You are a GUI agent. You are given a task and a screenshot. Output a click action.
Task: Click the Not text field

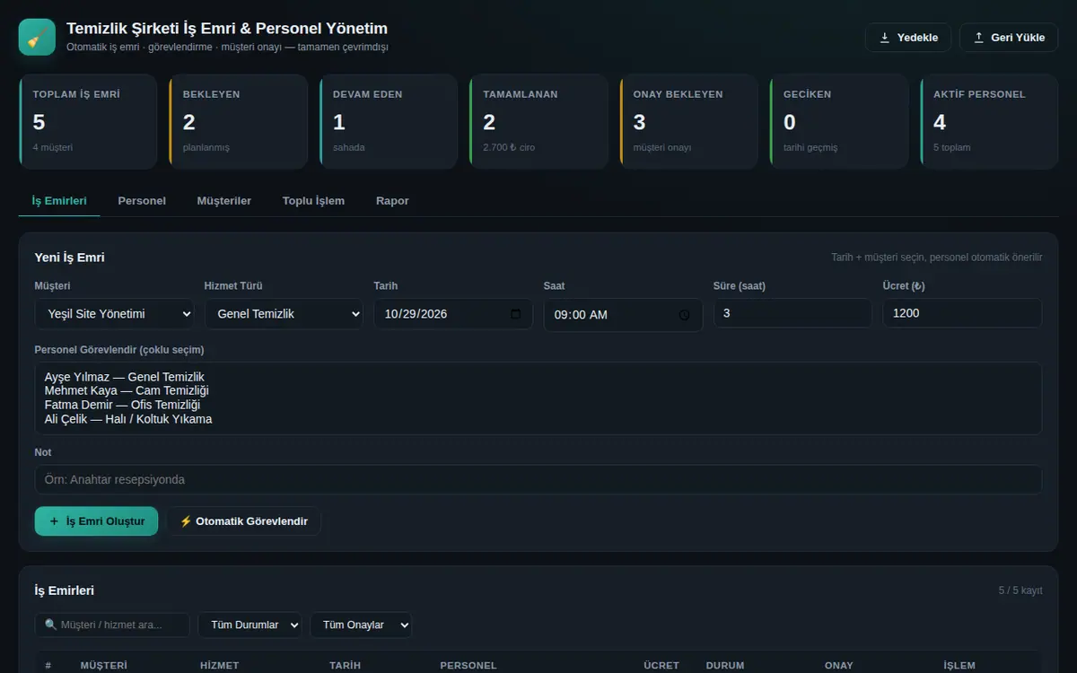coord(538,479)
